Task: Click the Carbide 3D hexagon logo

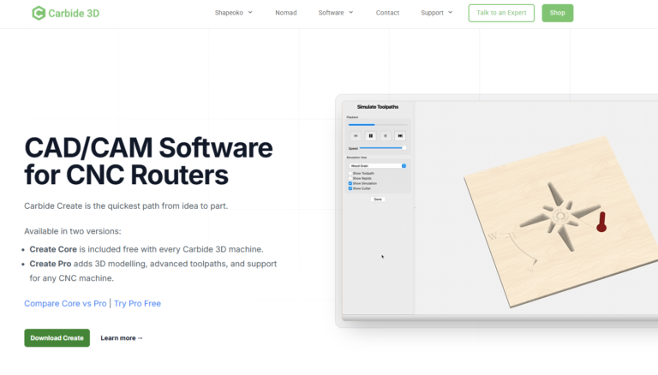Action: pos(39,13)
